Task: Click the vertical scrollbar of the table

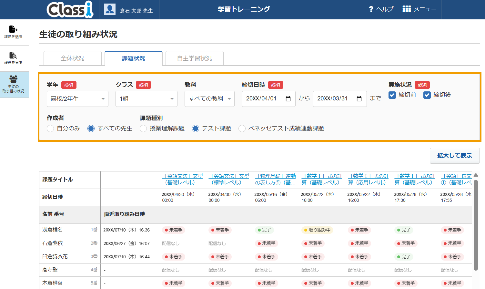Action: click(476, 225)
